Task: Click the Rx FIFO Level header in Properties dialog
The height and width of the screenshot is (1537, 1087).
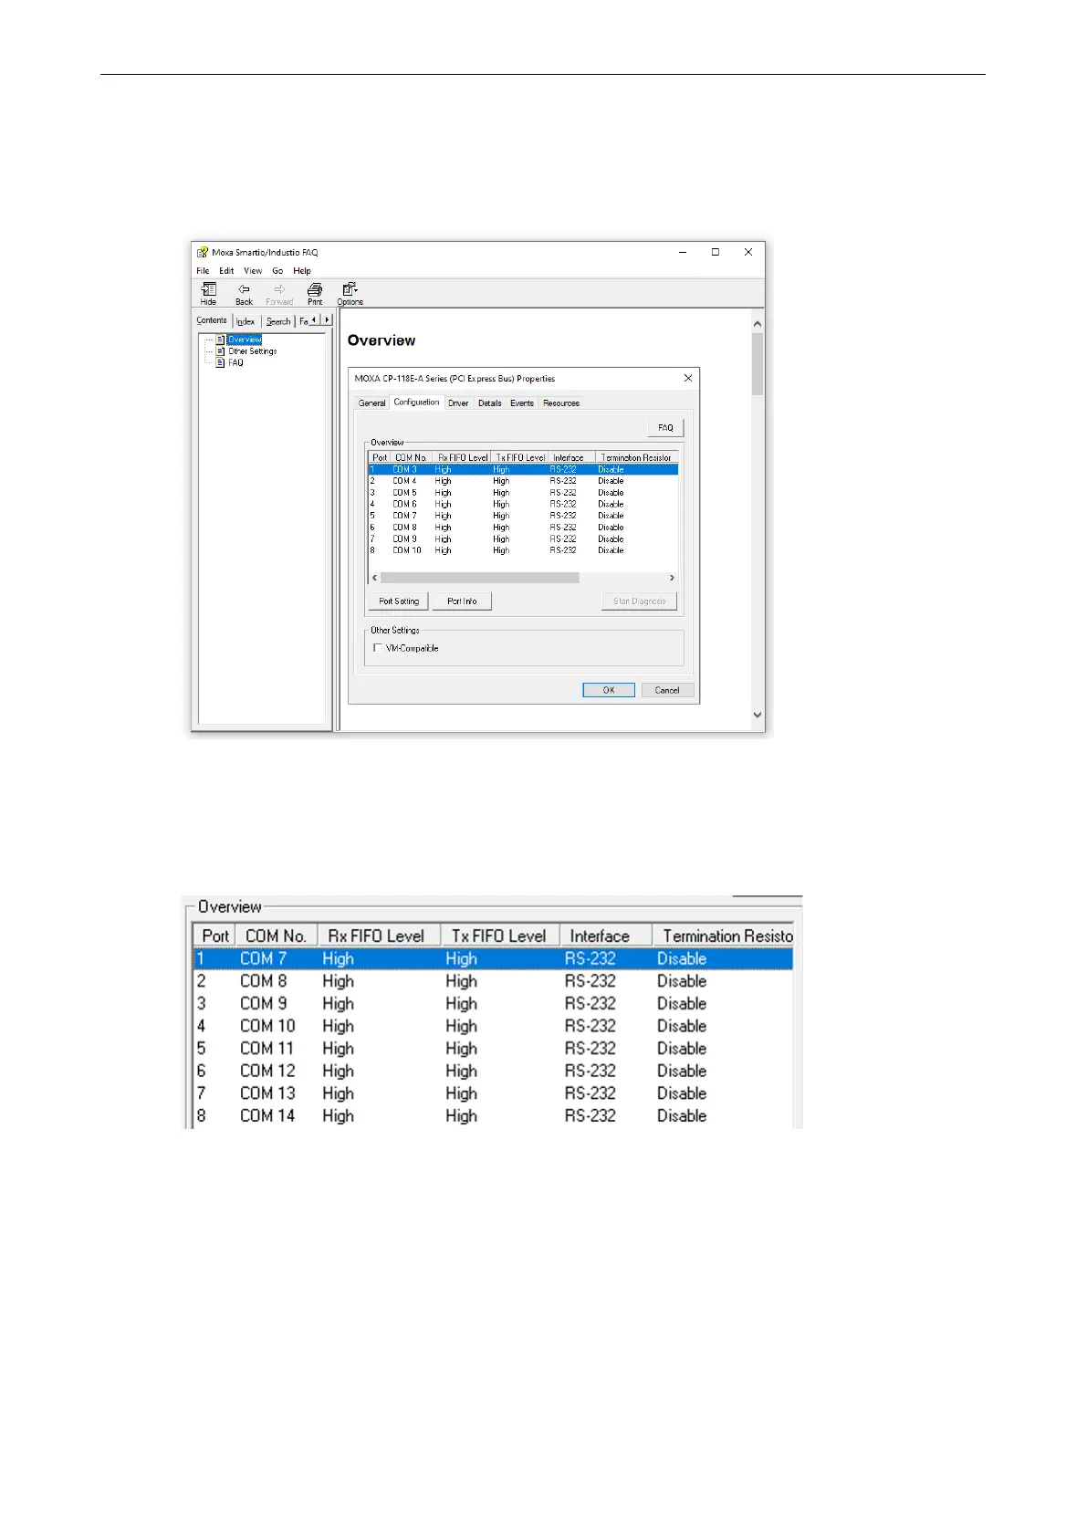Action: pyautogui.click(x=462, y=457)
